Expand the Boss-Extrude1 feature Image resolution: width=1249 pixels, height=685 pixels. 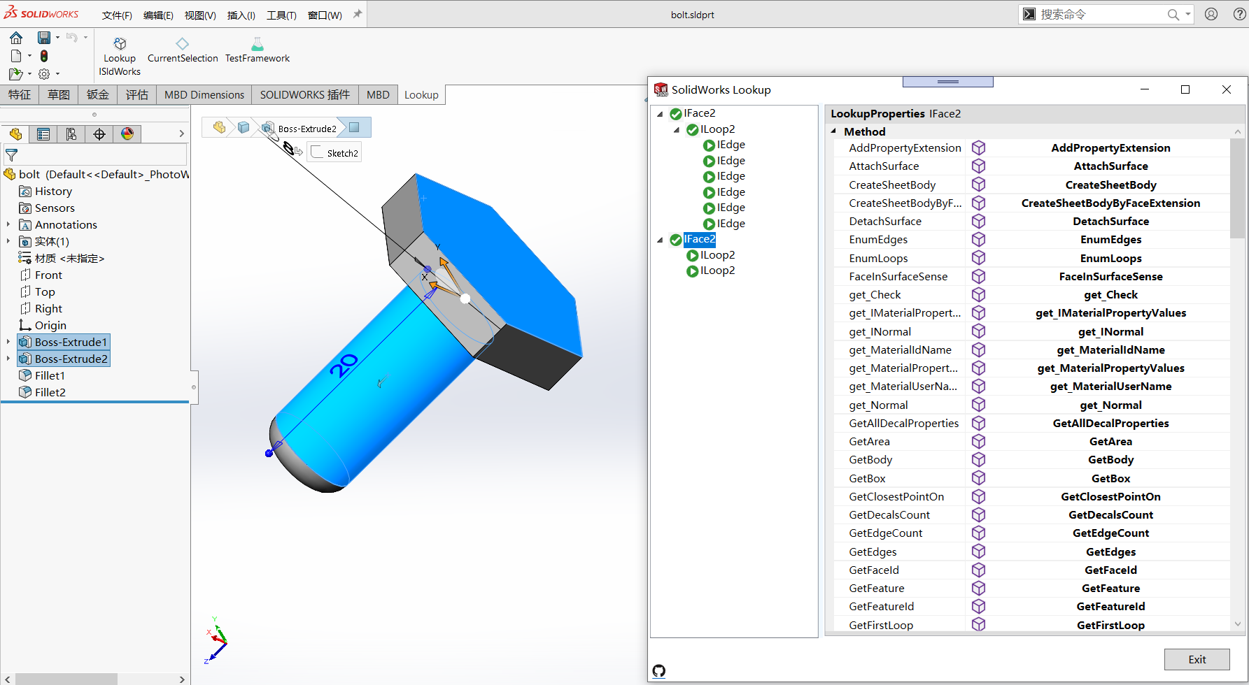(x=8, y=342)
